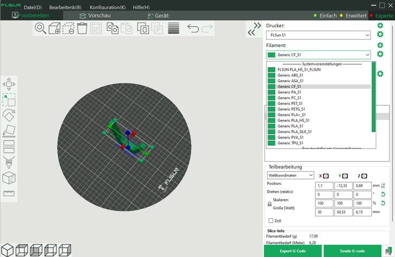Image resolution: width=395 pixels, height=257 pixels.
Task: Open the Cut tool
Action: [9, 146]
